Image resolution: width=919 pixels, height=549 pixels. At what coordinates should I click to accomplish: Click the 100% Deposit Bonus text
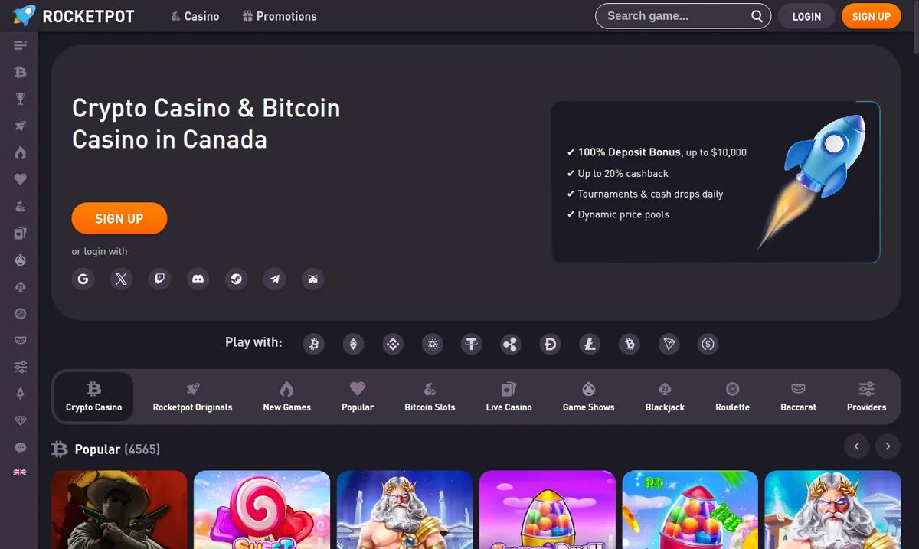click(630, 152)
